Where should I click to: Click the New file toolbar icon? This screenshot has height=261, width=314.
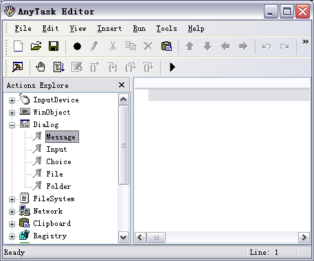pos(19,47)
